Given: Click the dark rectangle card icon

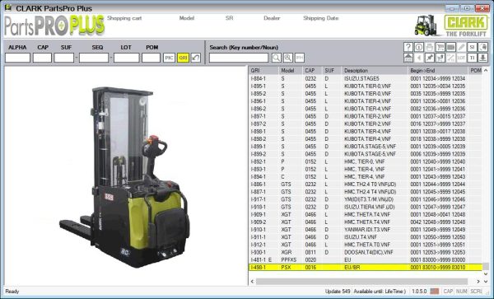Looking at the screenshot, I should [x=451, y=47].
